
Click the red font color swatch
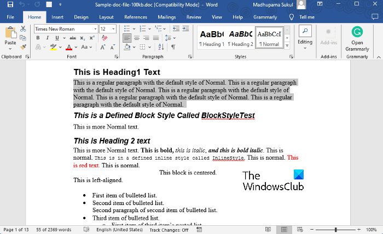[69, 47]
